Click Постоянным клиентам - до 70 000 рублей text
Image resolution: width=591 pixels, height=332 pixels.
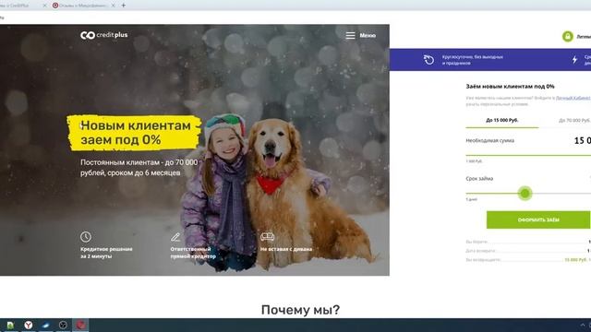139,168
